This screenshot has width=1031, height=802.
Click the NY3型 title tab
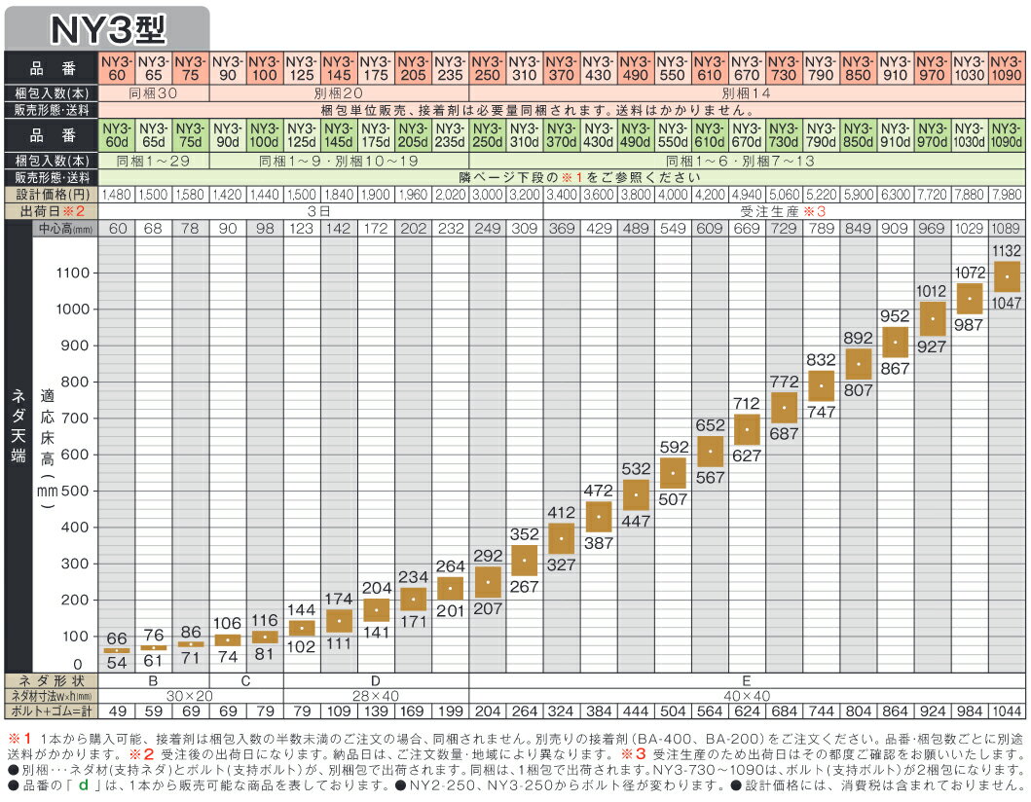point(106,25)
